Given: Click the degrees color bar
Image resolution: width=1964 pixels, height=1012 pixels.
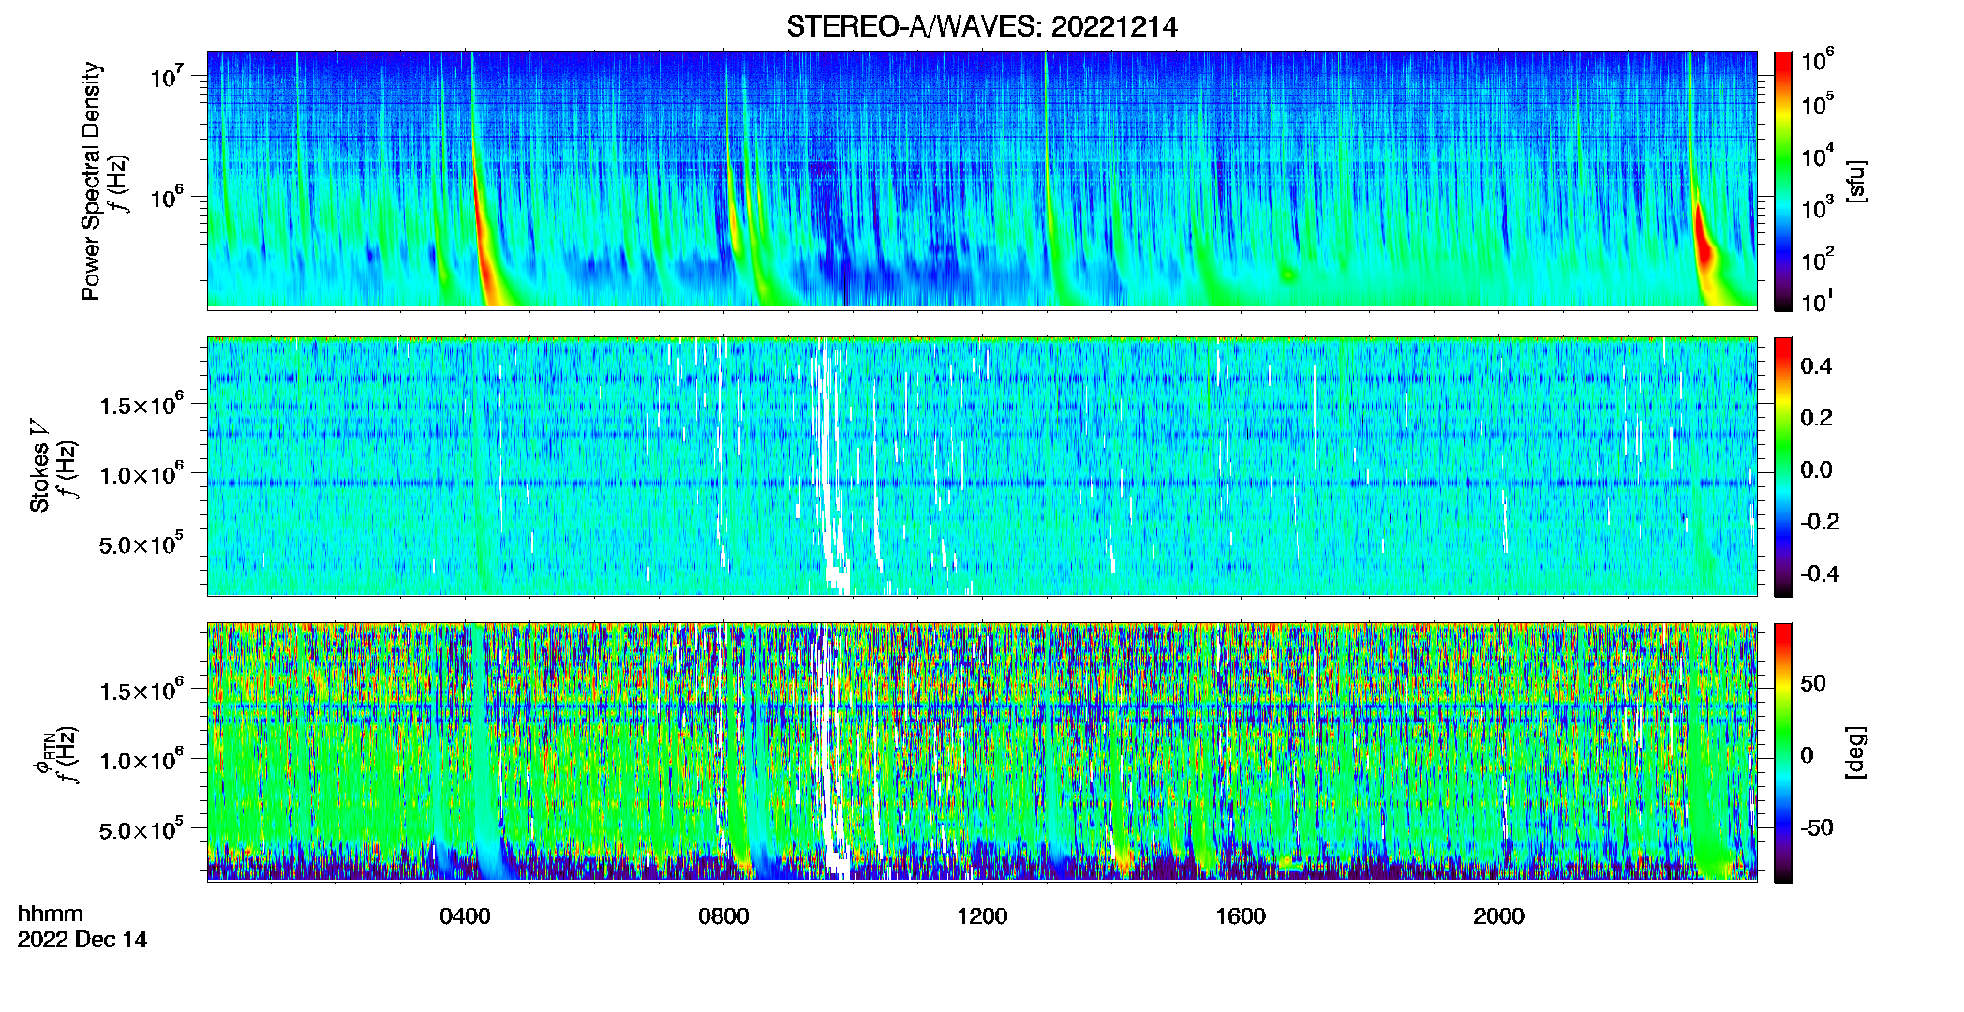Looking at the screenshot, I should pyautogui.click(x=1782, y=752).
